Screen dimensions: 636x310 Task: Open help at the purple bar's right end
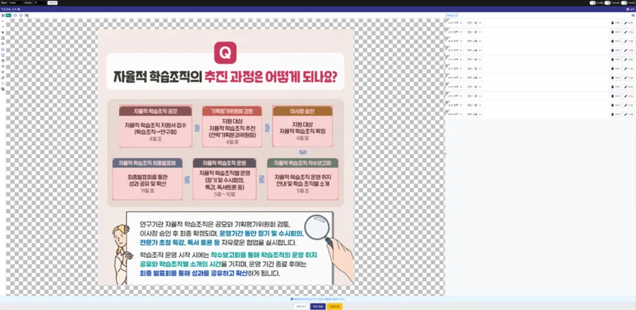(x=631, y=9)
